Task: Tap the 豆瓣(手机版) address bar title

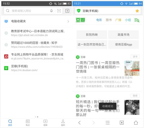Action: [90, 11]
